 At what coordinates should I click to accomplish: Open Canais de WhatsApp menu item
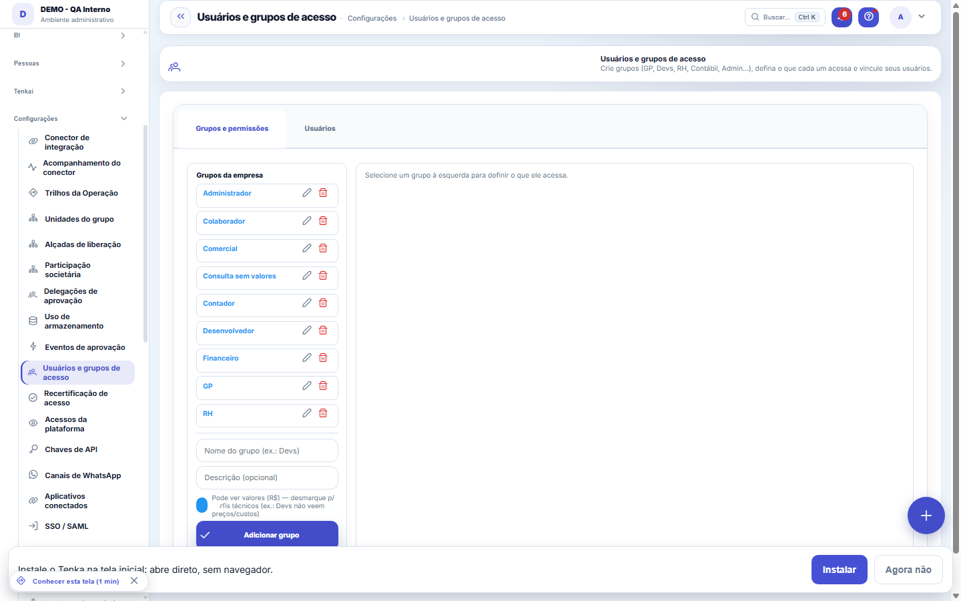coord(77,475)
